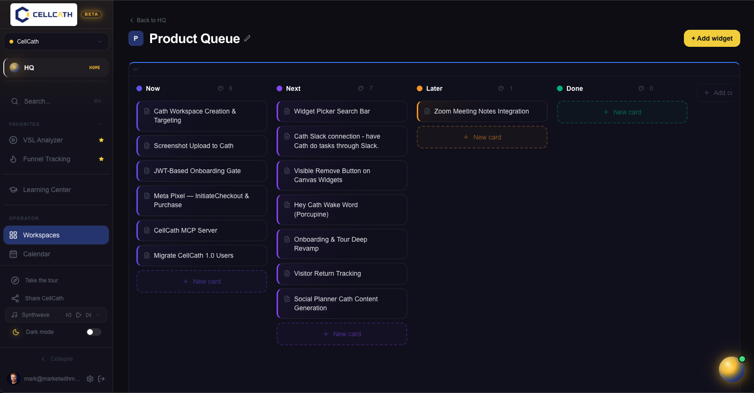Play the Synthwave music track
754x393 pixels.
coord(79,315)
